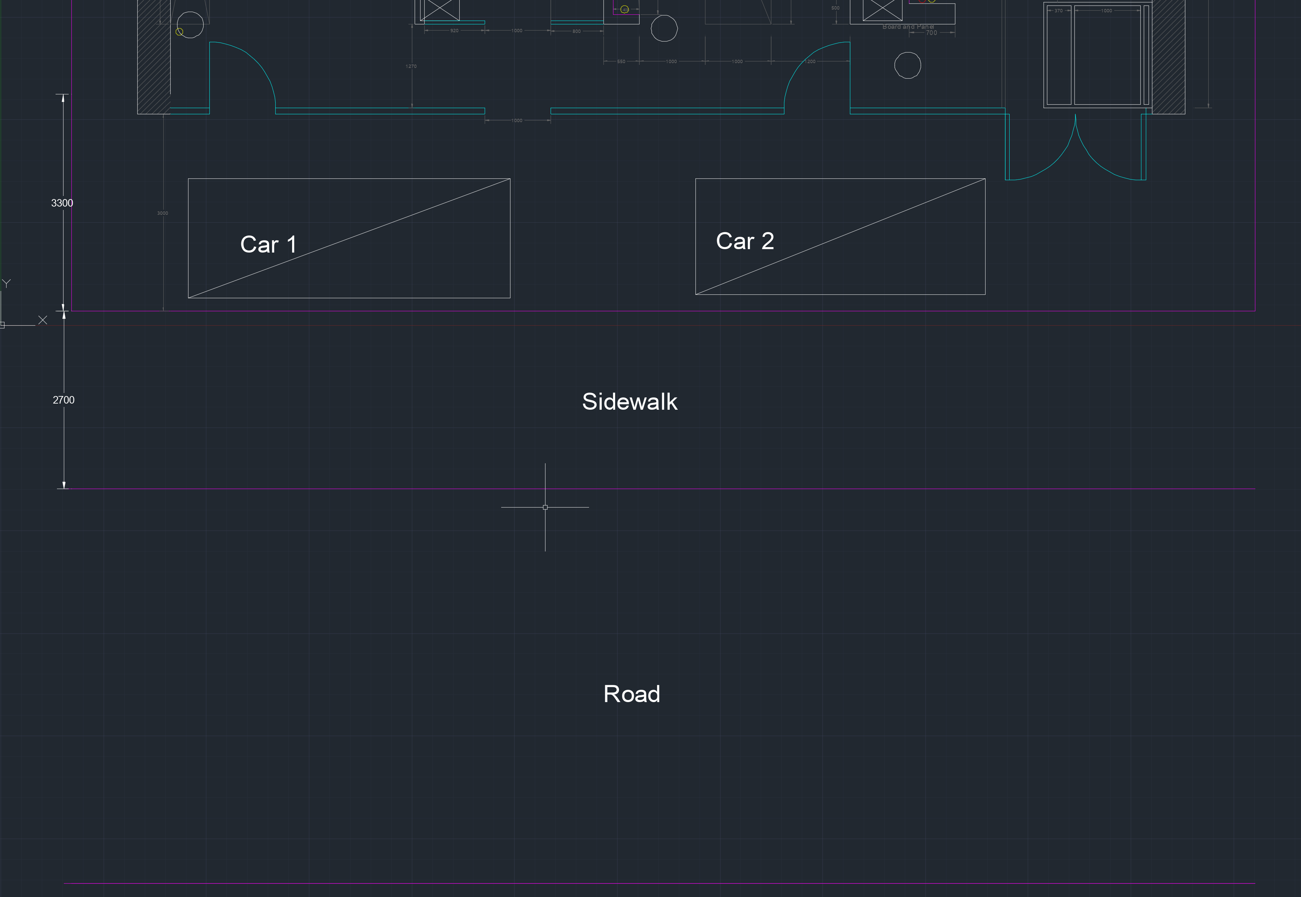
Task: Click the large circle right of the 1200 door
Action: point(908,65)
